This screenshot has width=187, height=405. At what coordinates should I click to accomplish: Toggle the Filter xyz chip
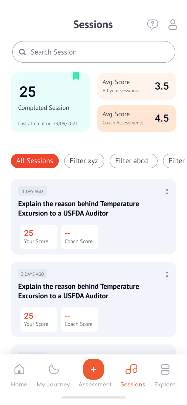click(84, 161)
